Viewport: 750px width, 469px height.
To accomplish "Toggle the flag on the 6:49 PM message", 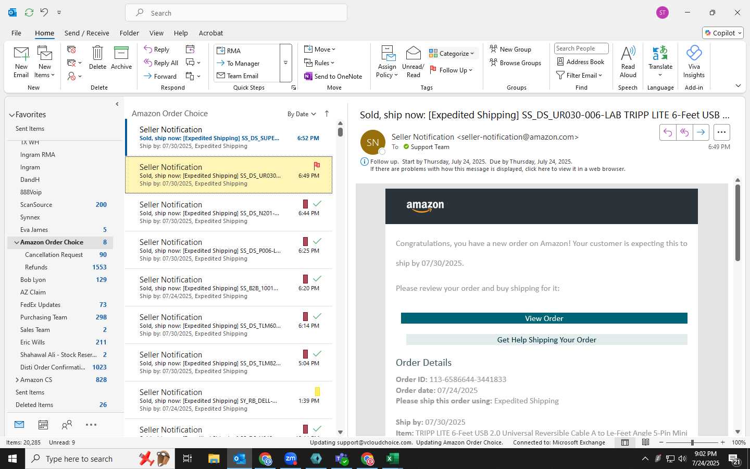I will pos(317,166).
